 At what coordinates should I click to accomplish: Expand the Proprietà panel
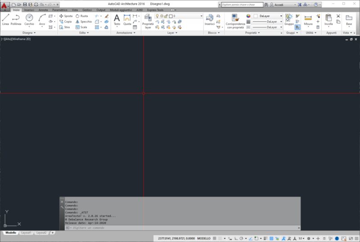coord(252,33)
